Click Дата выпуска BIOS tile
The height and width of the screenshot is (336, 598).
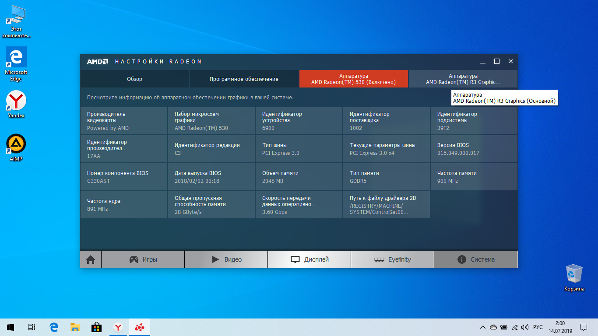click(x=211, y=177)
